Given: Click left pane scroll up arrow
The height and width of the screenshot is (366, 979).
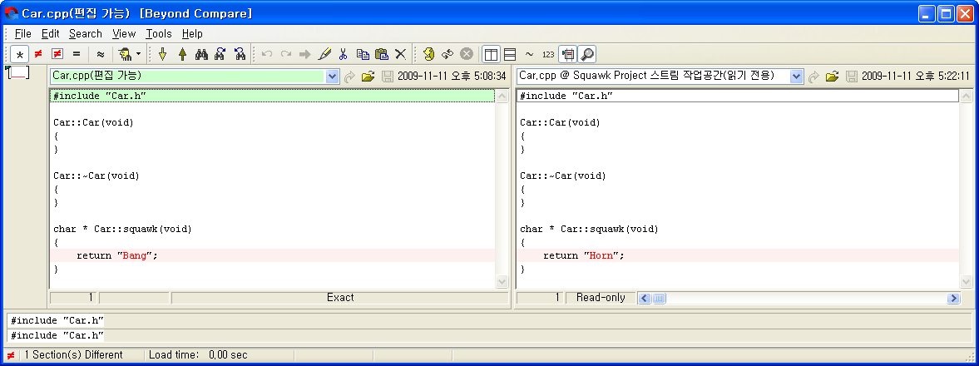Looking at the screenshot, I should 502,96.
